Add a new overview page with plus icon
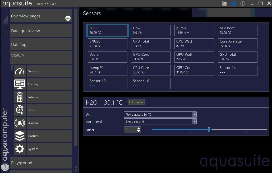Image resolution: width=272 pixels, height=173 pixels. click(x=68, y=18)
